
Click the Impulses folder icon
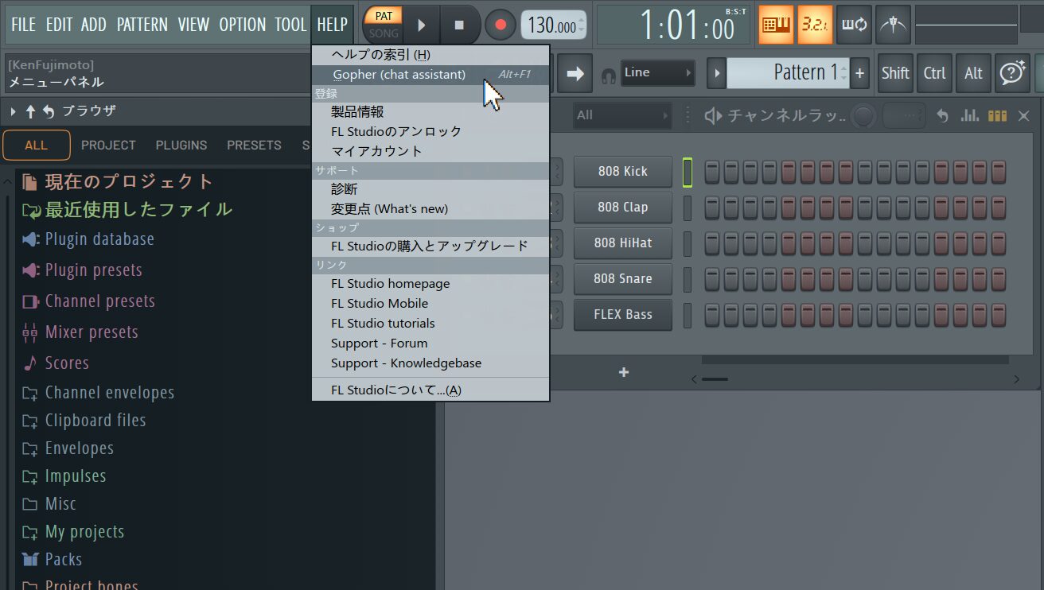point(30,477)
